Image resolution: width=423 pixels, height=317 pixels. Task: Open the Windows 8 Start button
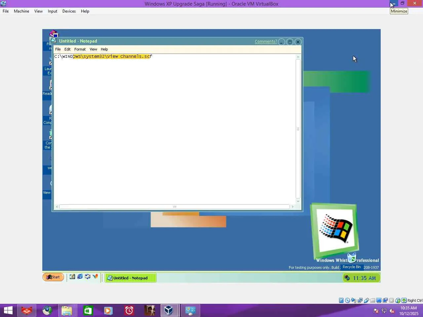click(x=8, y=310)
